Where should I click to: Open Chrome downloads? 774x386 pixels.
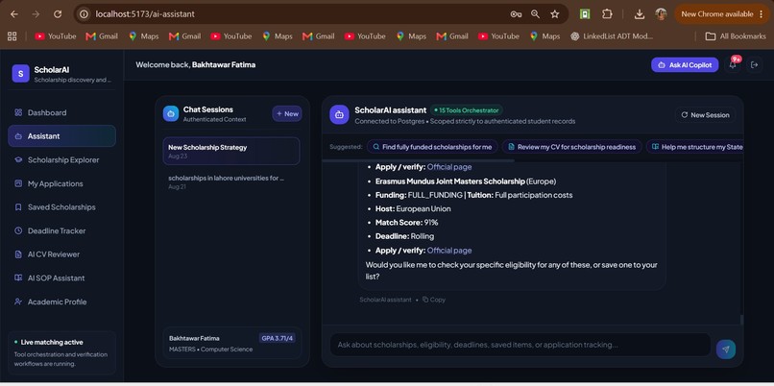click(640, 14)
